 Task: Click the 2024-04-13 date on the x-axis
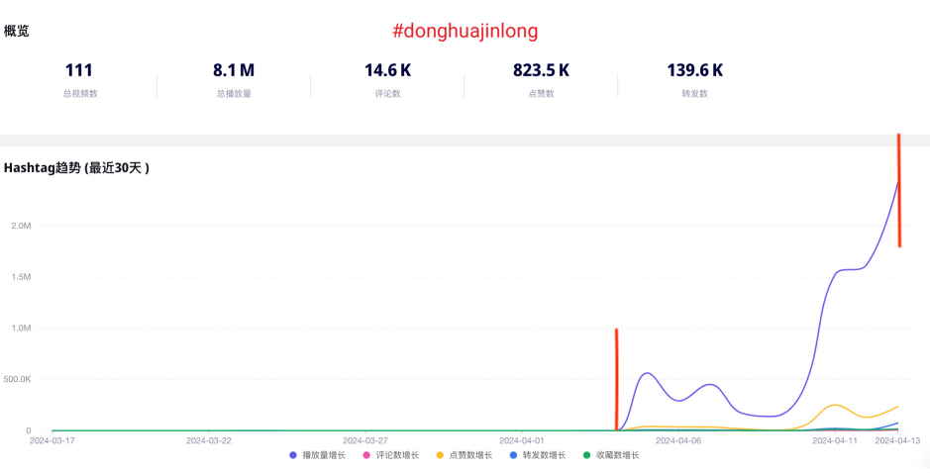[x=897, y=440]
